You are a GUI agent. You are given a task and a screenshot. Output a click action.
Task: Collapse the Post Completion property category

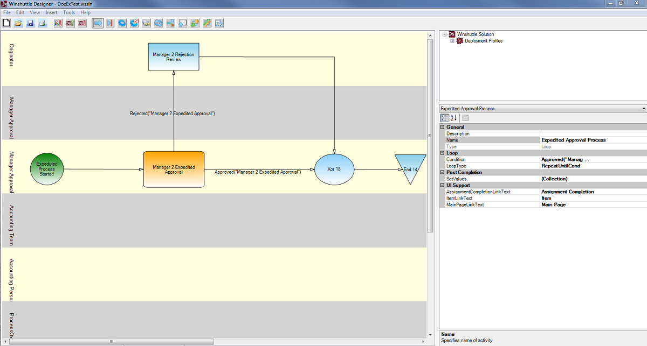[x=443, y=172]
